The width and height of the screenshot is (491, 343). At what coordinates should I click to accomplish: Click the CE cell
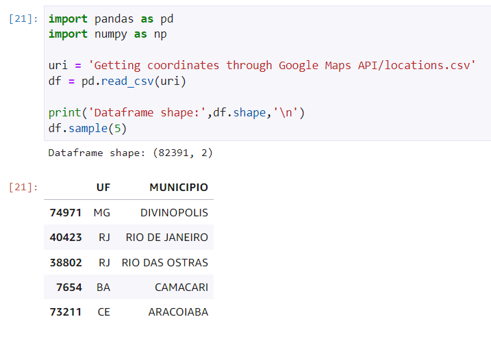104,312
